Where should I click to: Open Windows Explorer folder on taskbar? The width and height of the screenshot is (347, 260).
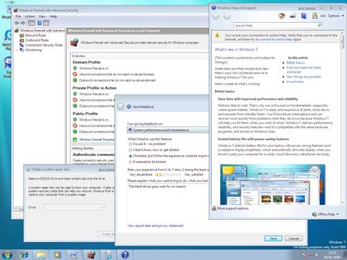coord(41,254)
